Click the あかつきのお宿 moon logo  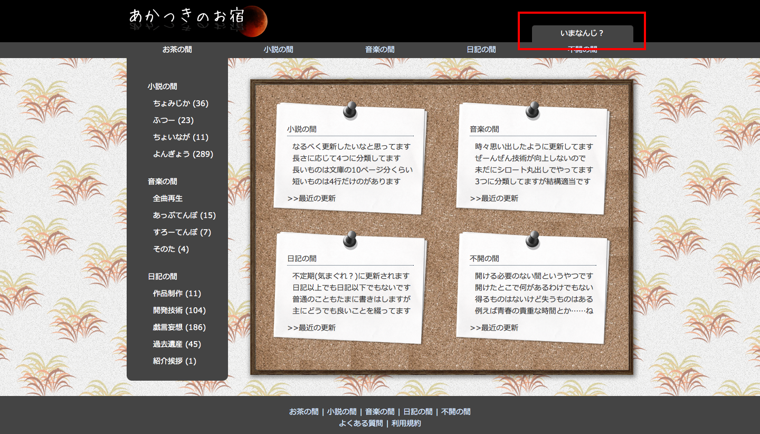point(198,21)
